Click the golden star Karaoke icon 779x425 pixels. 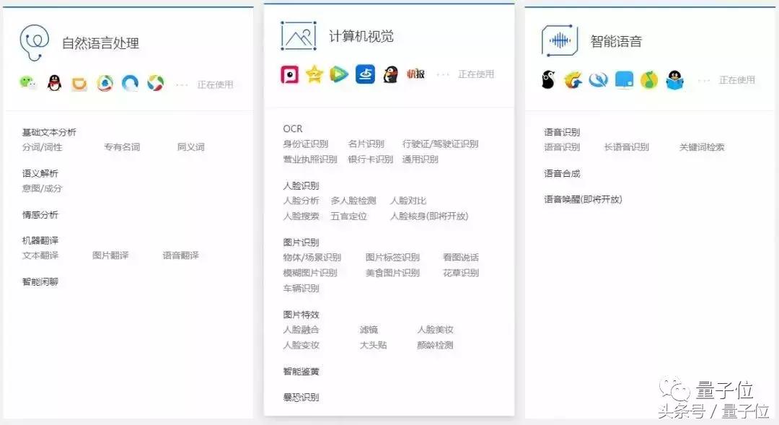pos(314,74)
